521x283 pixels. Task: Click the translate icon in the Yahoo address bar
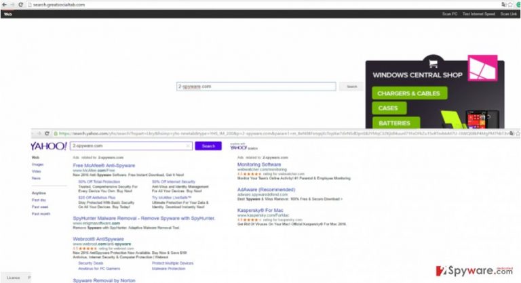[512, 133]
